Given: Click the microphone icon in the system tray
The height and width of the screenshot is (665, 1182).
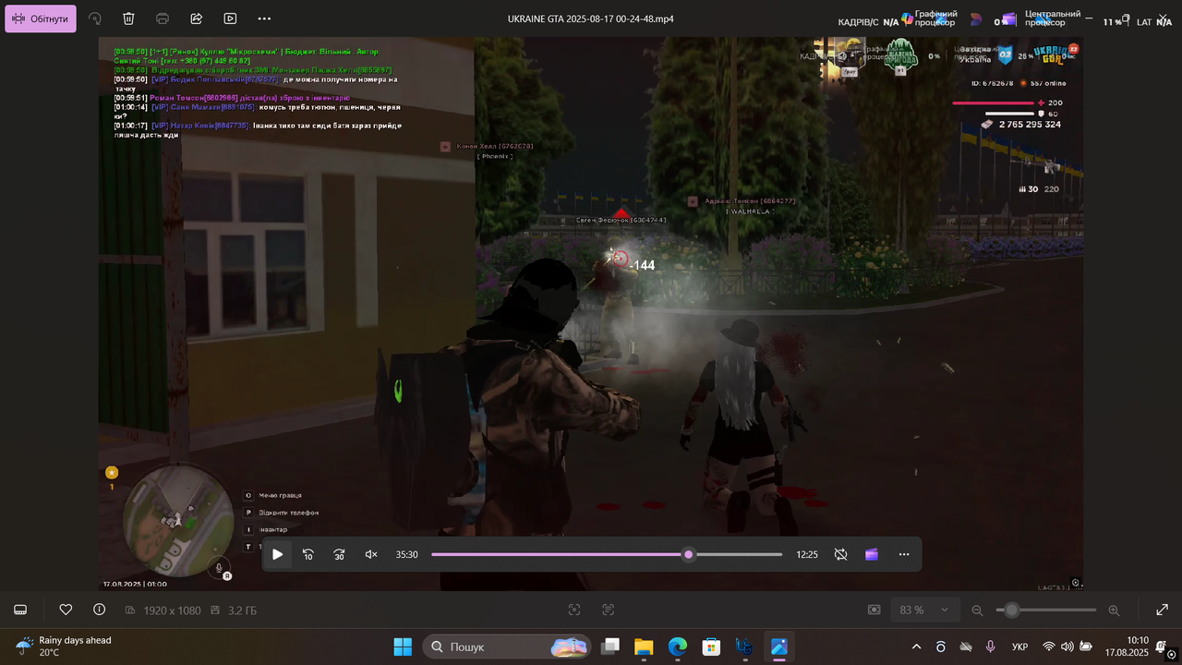Looking at the screenshot, I should click(x=990, y=647).
